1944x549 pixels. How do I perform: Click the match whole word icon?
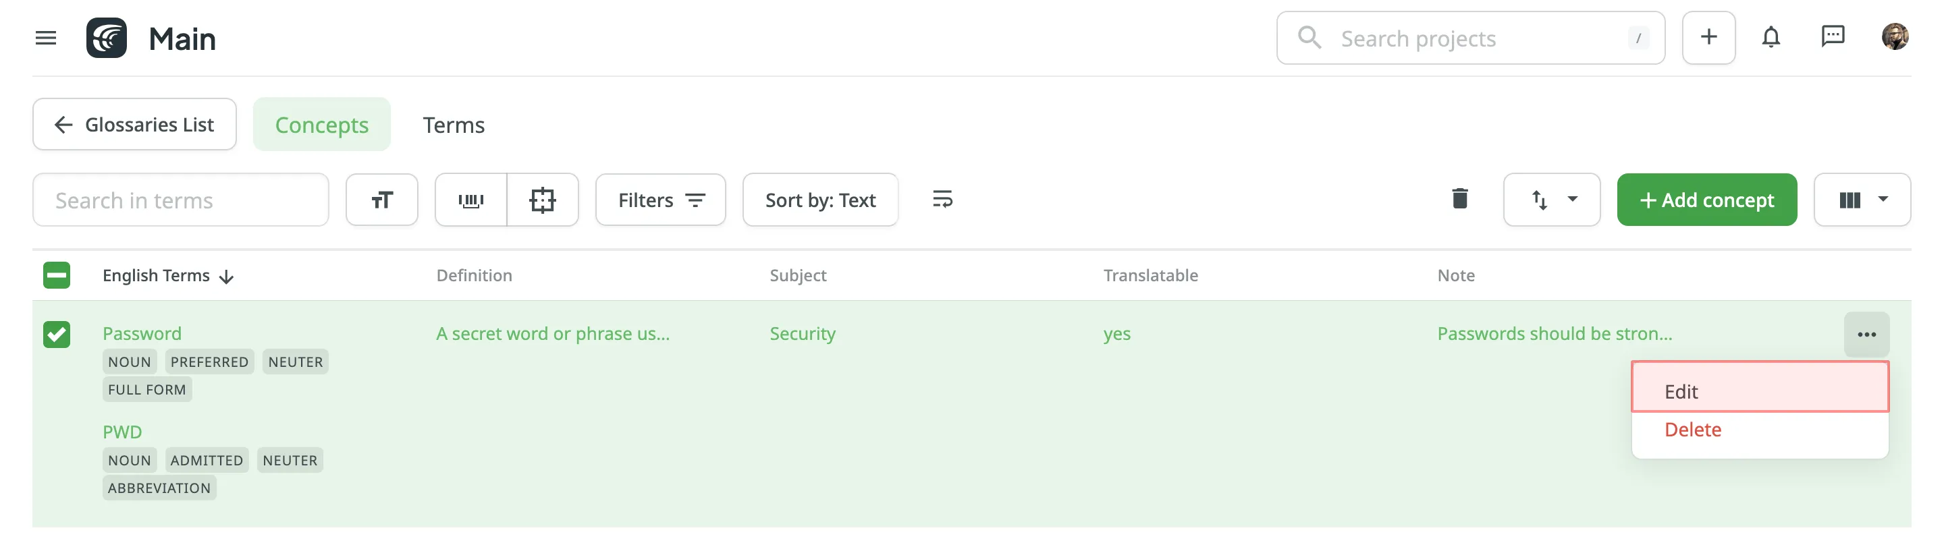pyautogui.click(x=543, y=200)
